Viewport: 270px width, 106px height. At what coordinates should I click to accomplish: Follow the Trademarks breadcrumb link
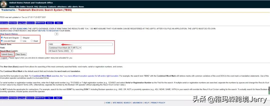[x=8, y=10]
